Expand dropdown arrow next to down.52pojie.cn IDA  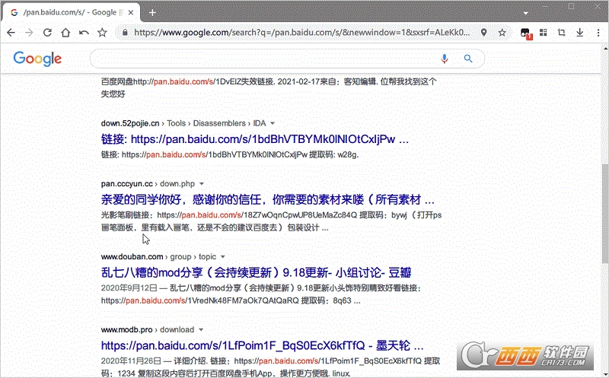click(x=273, y=123)
